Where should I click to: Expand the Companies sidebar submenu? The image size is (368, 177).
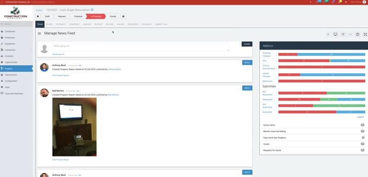(31, 50)
